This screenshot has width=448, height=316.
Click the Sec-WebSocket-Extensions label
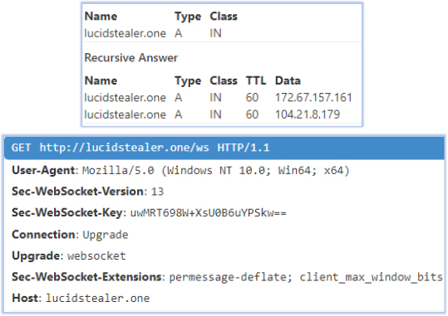pyautogui.click(x=86, y=277)
